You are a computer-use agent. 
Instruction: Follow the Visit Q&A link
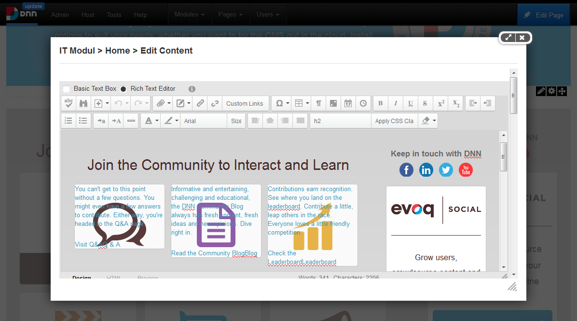pyautogui.click(x=97, y=244)
